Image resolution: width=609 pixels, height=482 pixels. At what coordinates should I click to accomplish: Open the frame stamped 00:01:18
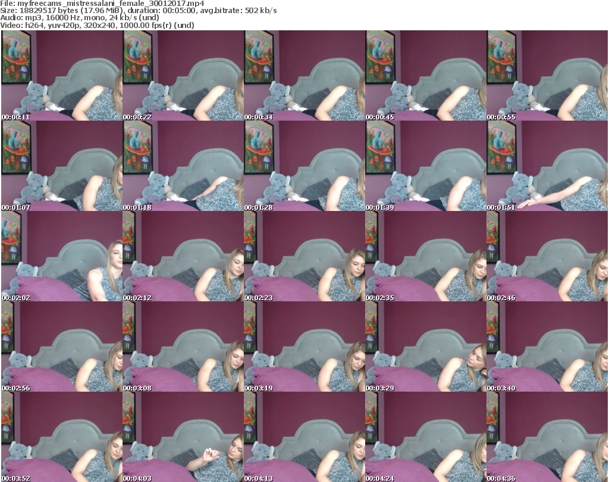pos(183,166)
